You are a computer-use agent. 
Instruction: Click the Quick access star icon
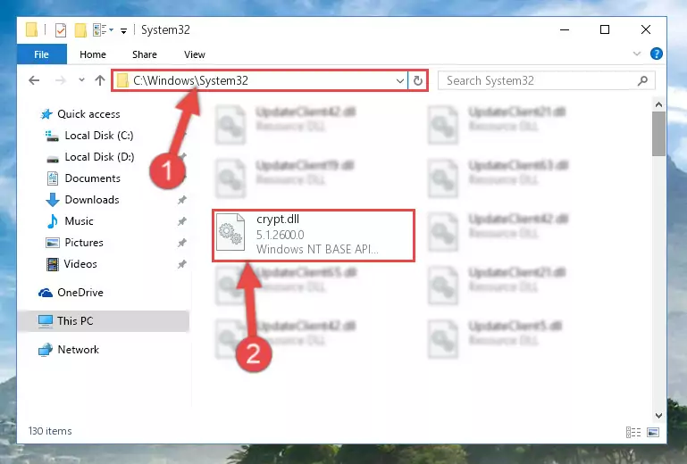pos(46,114)
